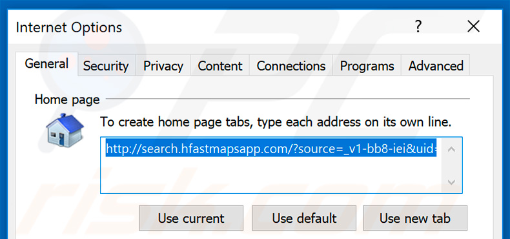Click the blue house home page icon
The height and width of the screenshot is (239, 510).
click(x=65, y=130)
